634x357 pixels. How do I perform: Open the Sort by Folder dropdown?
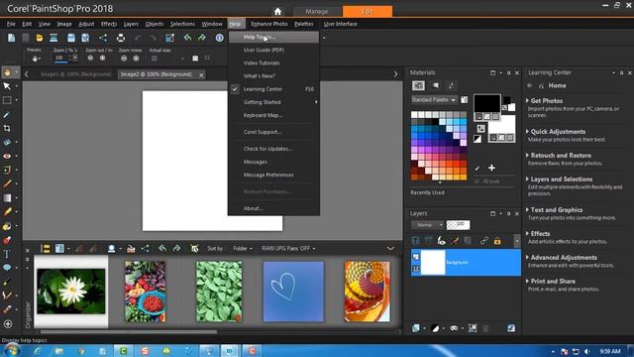[x=243, y=249]
